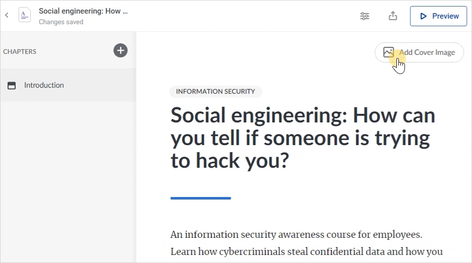The width and height of the screenshot is (472, 263).
Task: Open the Preview button
Action: [438, 16]
